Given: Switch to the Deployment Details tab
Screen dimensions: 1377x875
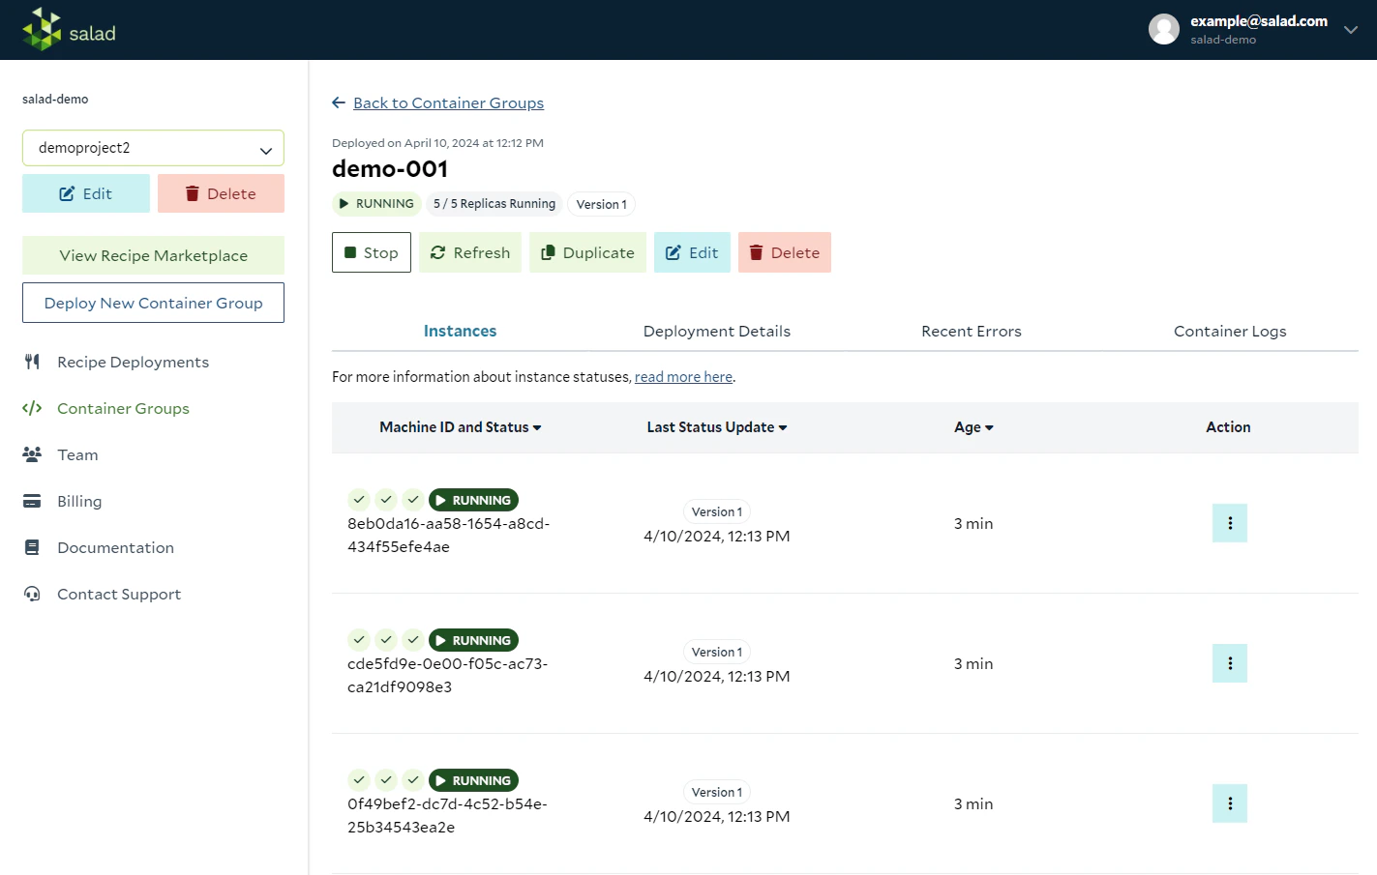Looking at the screenshot, I should pyautogui.click(x=717, y=331).
